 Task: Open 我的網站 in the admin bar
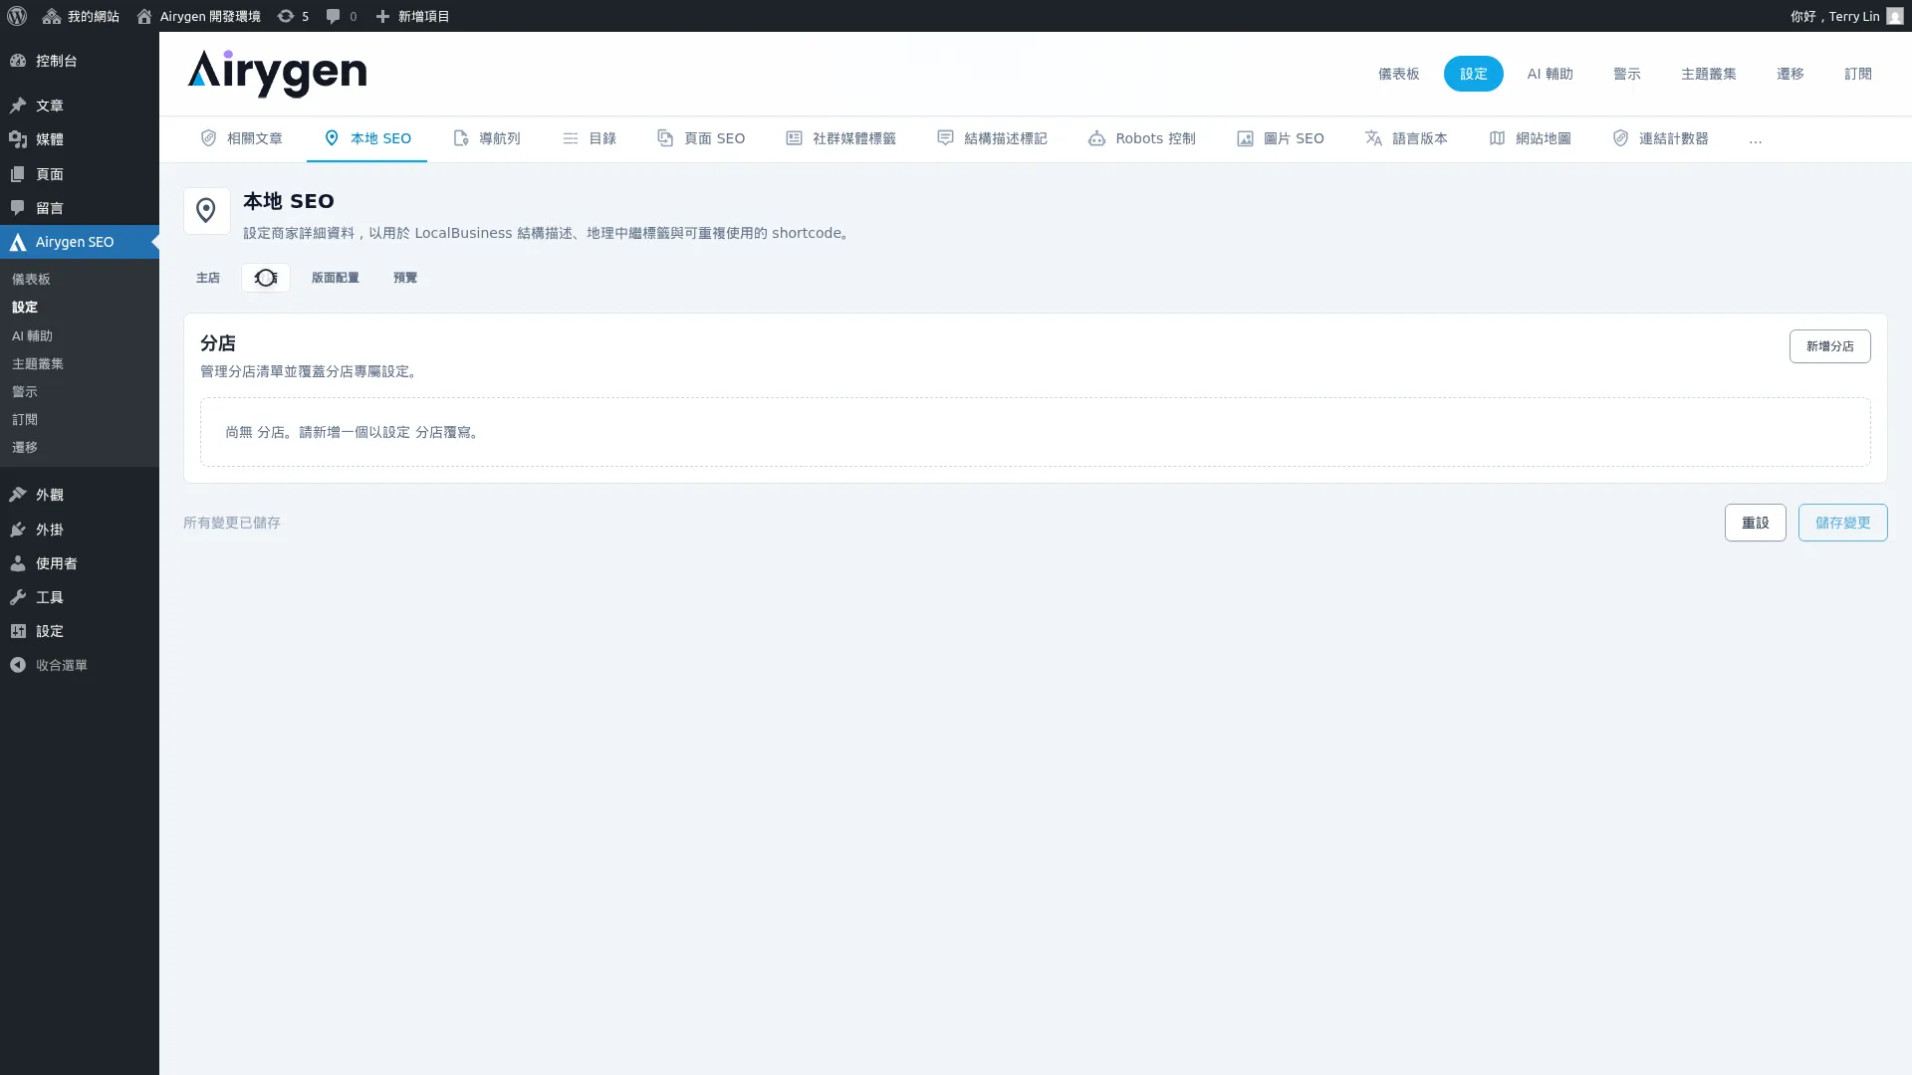click(x=81, y=16)
